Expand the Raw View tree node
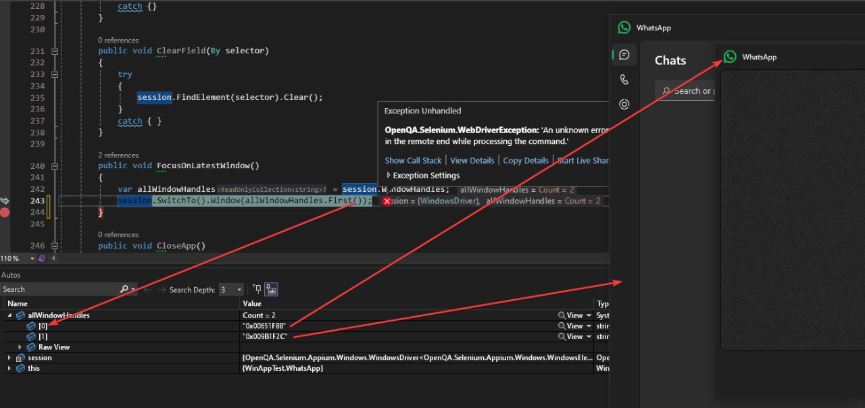The image size is (865, 408). (x=20, y=347)
